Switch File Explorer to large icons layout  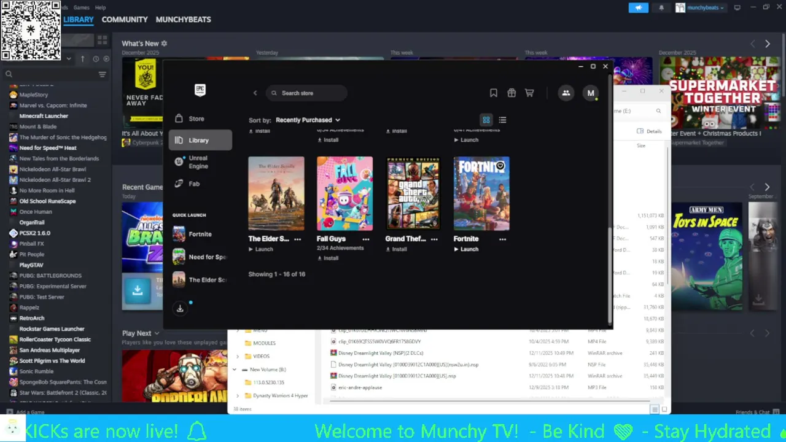click(x=664, y=409)
